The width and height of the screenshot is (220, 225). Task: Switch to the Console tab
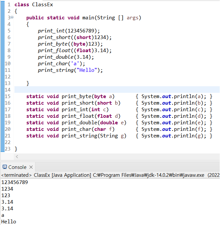17,167
